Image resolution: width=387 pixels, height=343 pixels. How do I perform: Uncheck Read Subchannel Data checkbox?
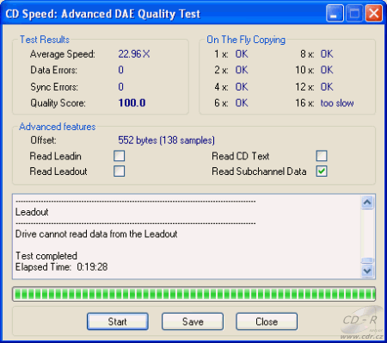tap(322, 171)
